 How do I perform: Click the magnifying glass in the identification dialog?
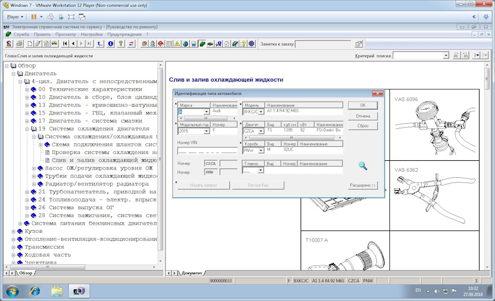pos(362,165)
